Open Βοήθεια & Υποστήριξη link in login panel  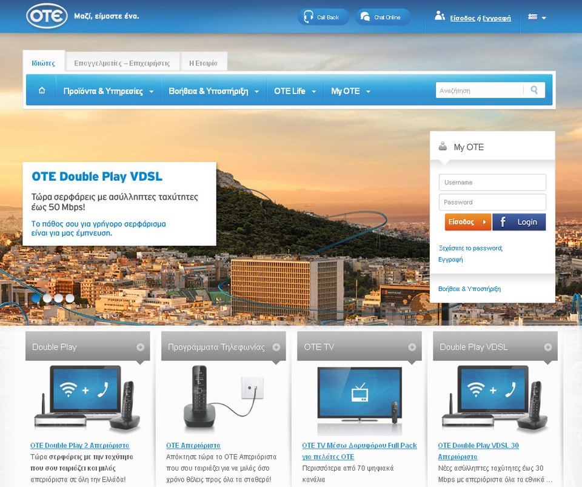(x=469, y=289)
